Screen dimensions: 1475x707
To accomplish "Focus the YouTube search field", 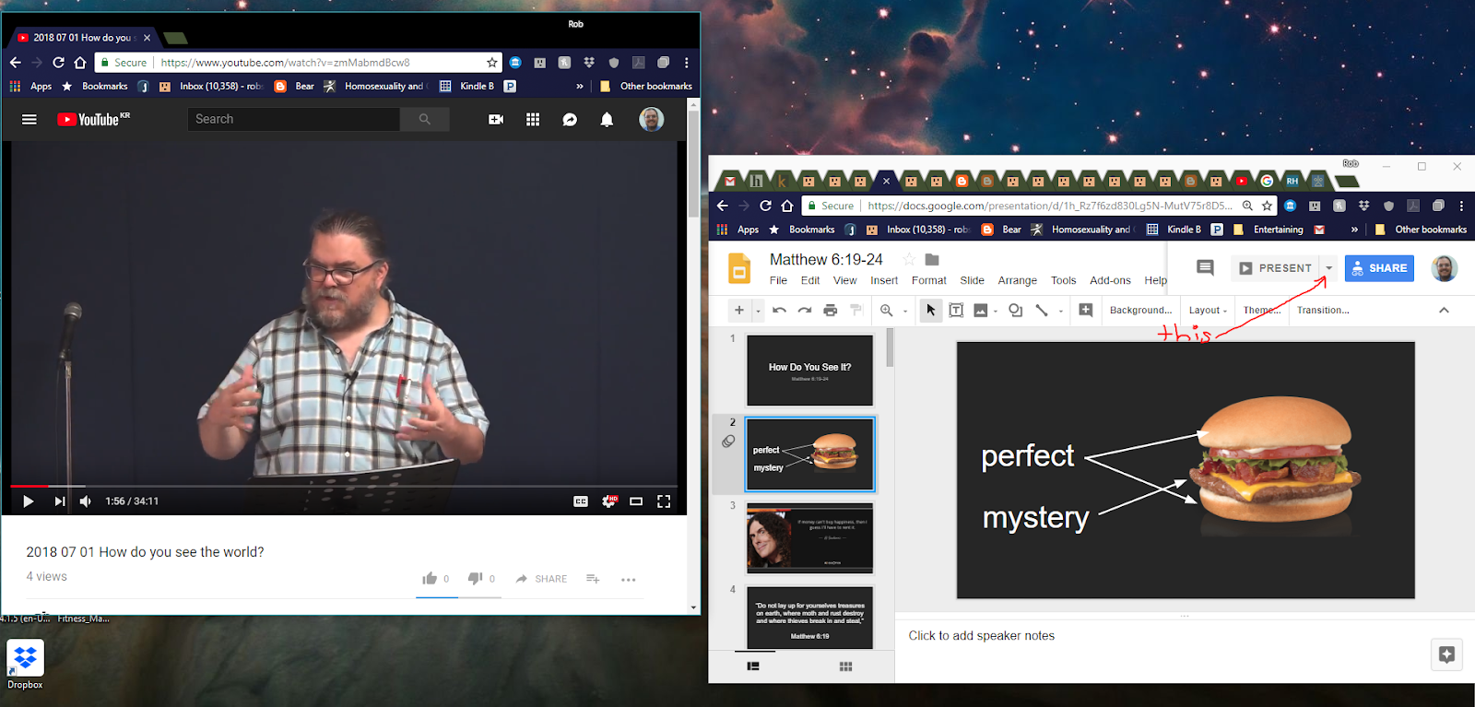I will (294, 119).
